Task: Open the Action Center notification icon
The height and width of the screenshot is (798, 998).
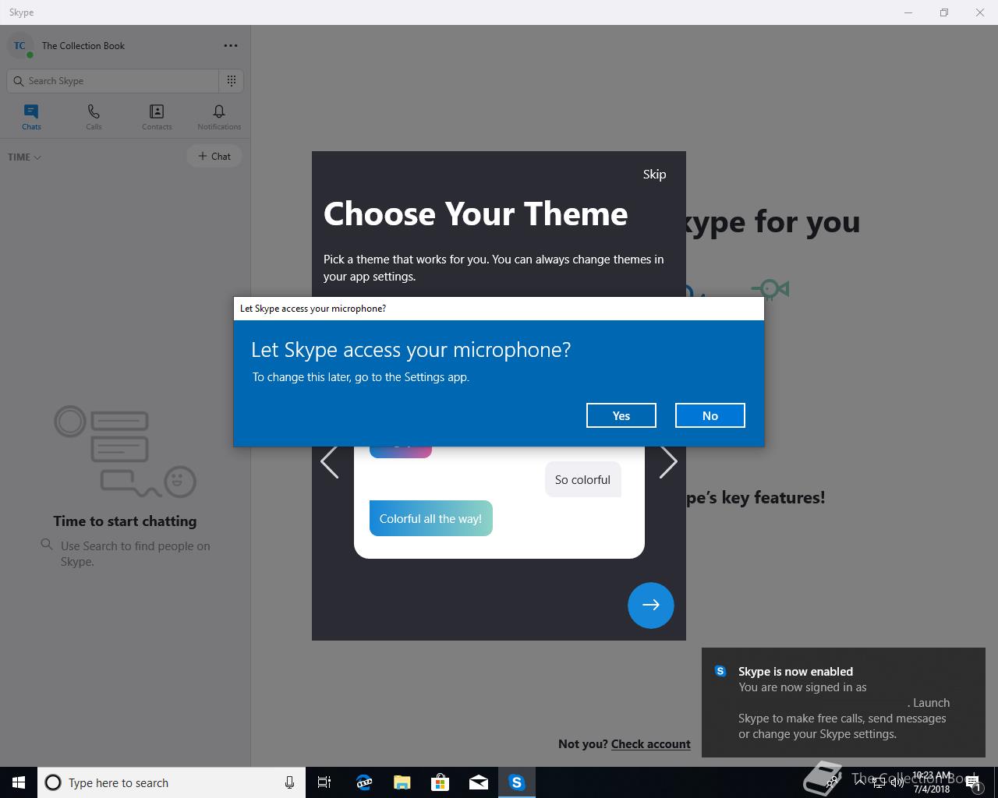Action: pyautogui.click(x=974, y=782)
